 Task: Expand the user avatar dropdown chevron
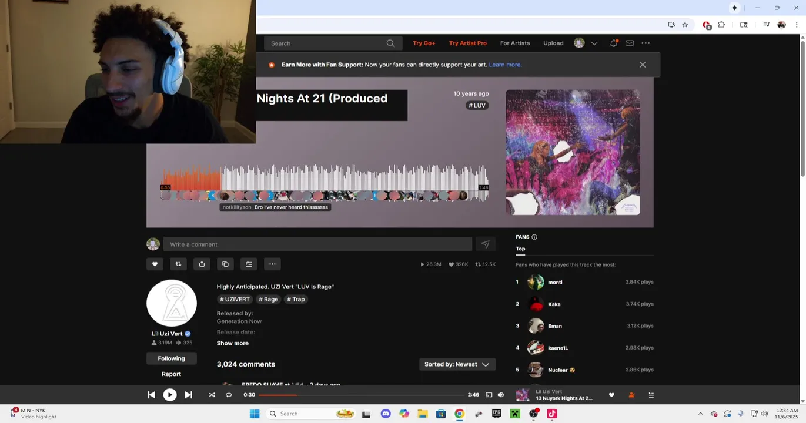594,43
